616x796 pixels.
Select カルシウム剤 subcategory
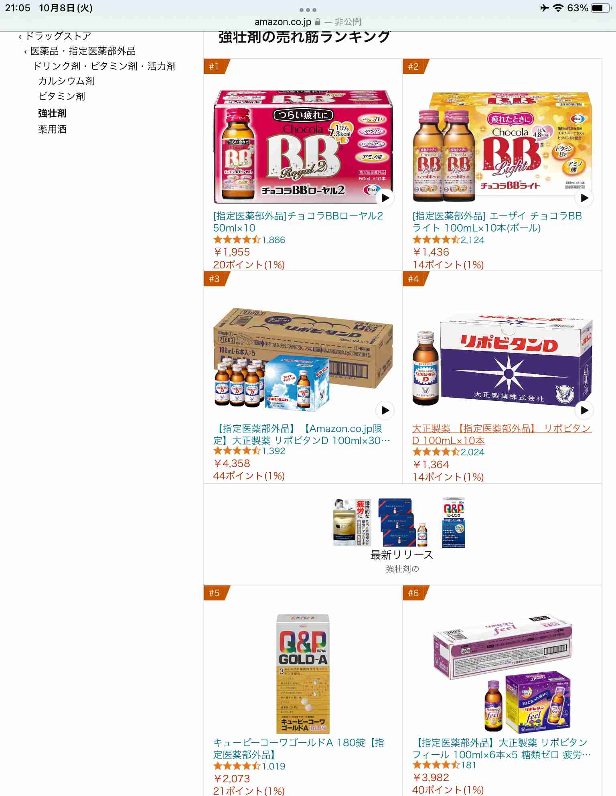point(67,81)
